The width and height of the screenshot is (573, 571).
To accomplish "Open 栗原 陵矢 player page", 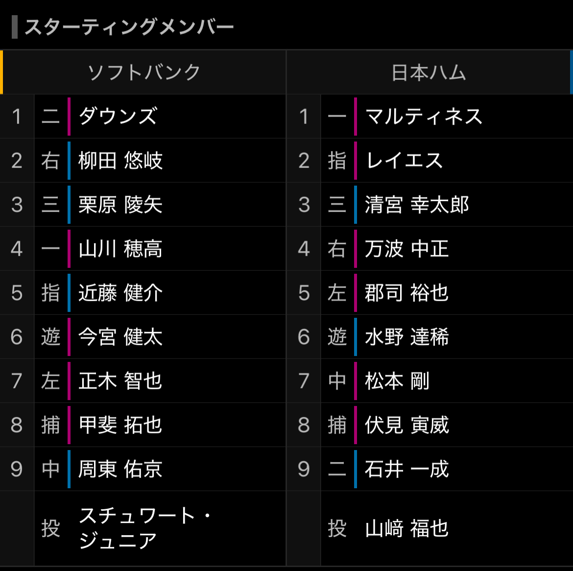I will click(x=120, y=205).
